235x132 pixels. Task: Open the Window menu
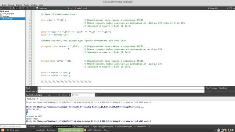click(34, 5)
